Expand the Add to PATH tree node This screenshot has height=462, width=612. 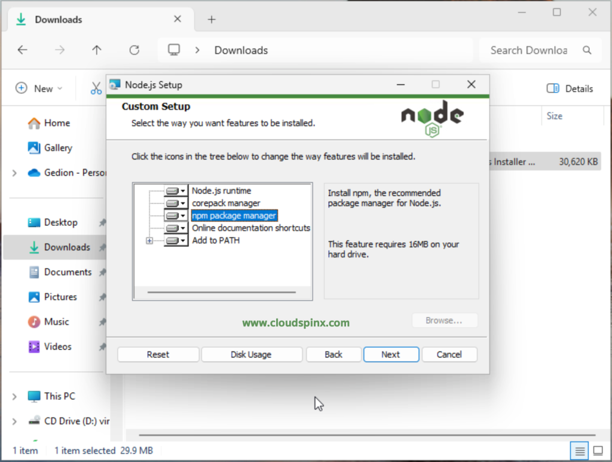[x=149, y=241]
